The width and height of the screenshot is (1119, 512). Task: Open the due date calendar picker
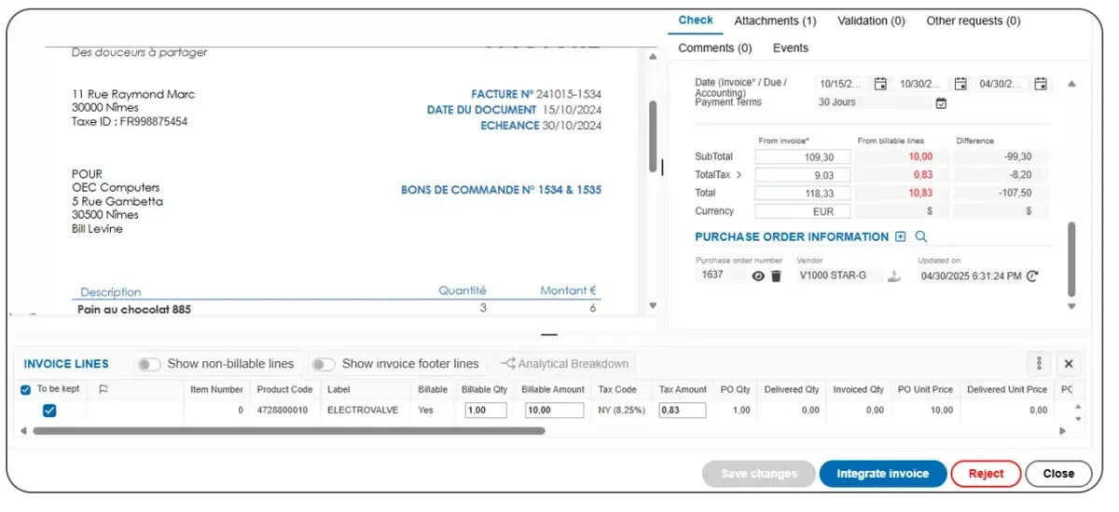[x=960, y=84]
